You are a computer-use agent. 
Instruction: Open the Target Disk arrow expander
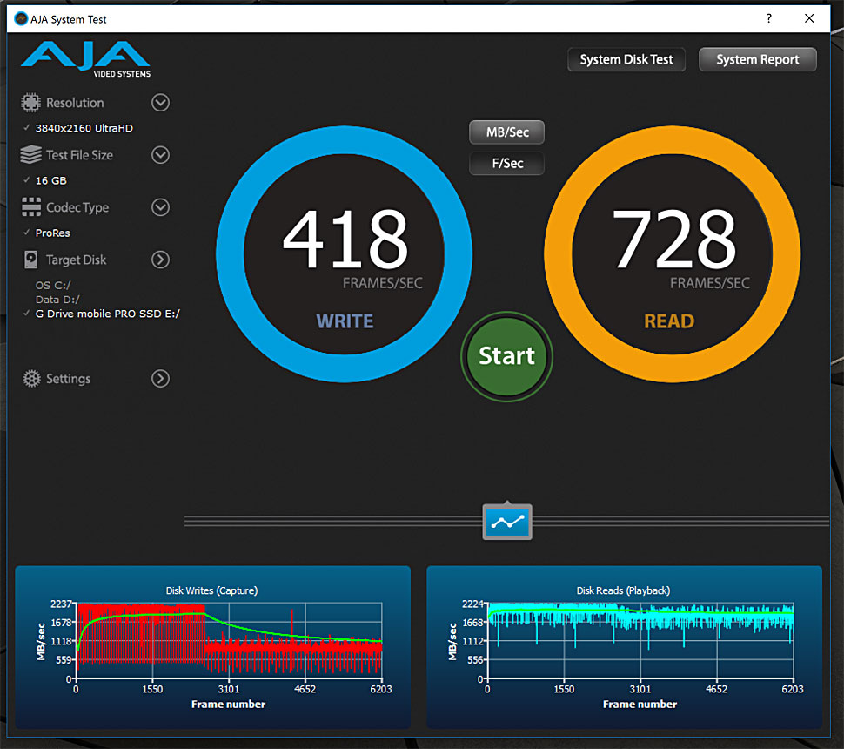160,260
